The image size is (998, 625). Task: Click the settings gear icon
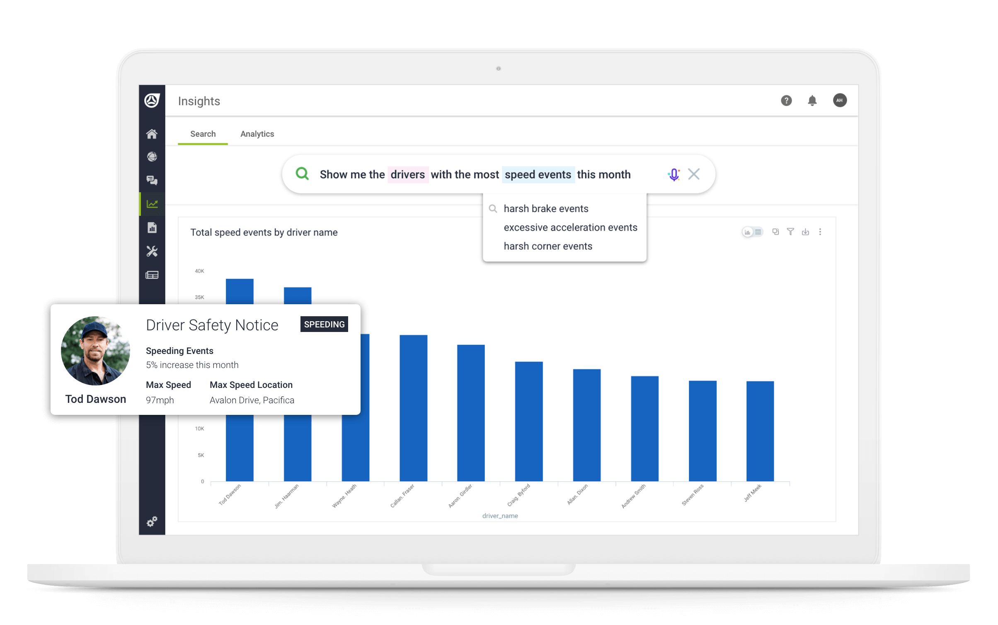coord(152,522)
